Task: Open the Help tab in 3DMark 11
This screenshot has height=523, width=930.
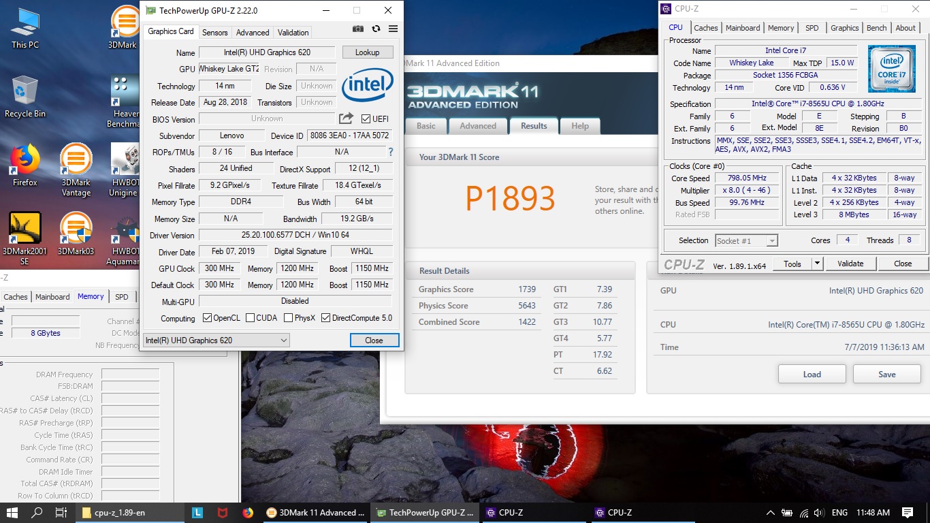Action: (x=580, y=126)
